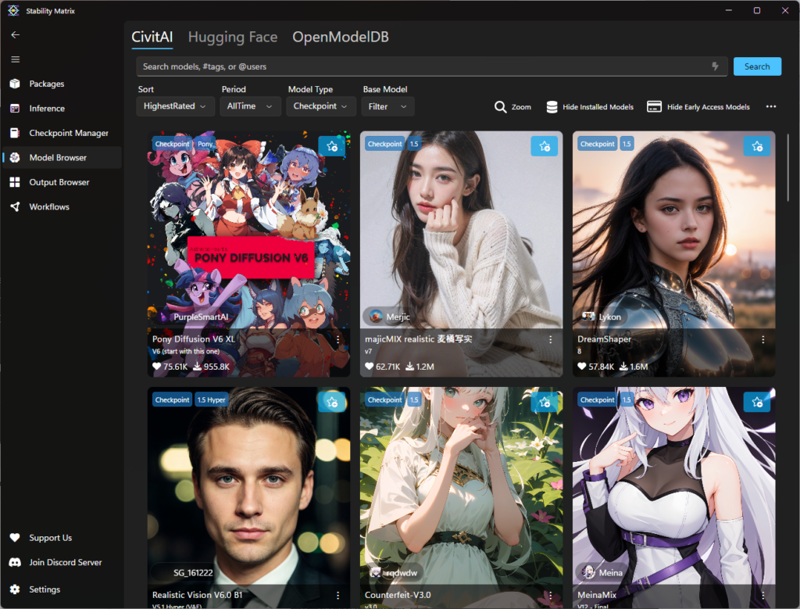Viewport: 800px width, 609px height.
Task: Go to Checkpoint Manager
Action: pyautogui.click(x=62, y=133)
